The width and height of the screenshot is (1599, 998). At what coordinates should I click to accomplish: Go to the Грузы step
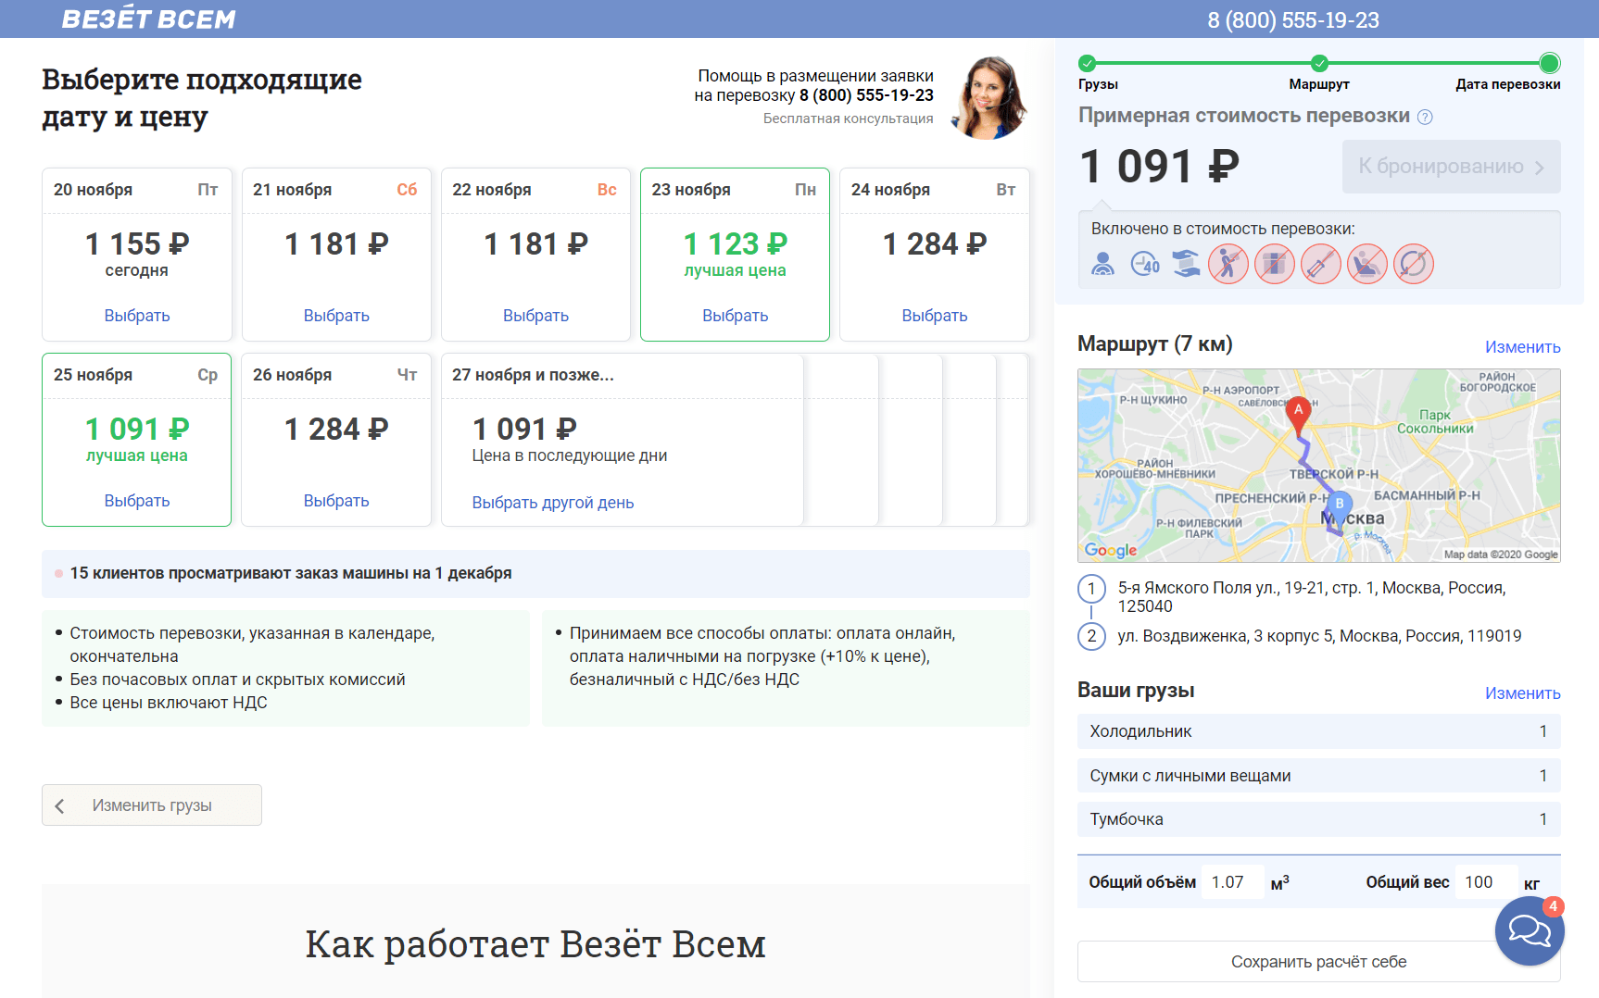1088,63
